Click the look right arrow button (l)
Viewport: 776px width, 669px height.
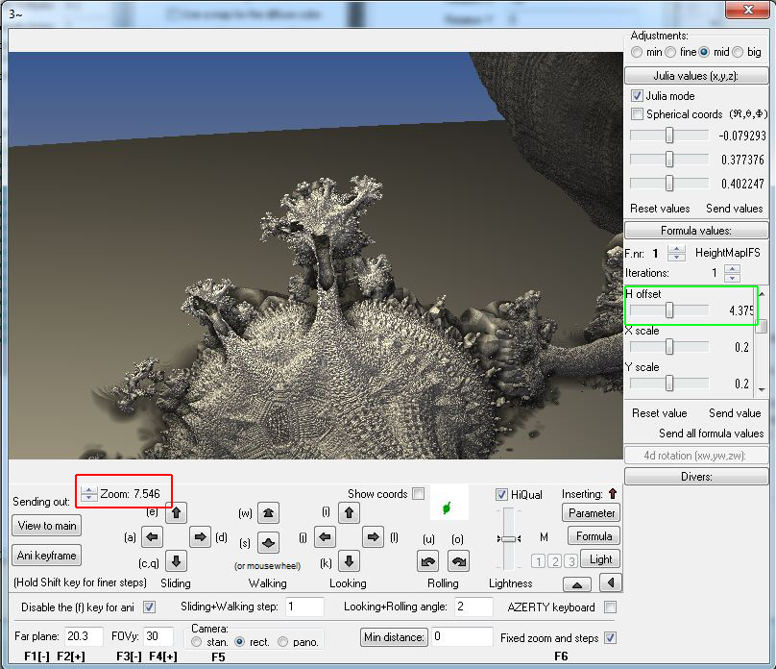point(374,536)
